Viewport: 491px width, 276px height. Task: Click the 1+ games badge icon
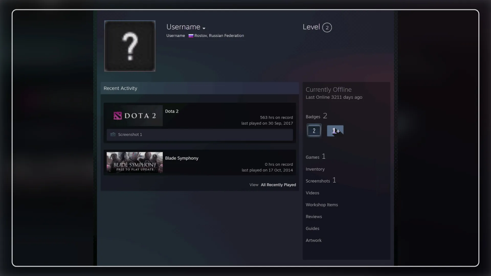point(335,131)
